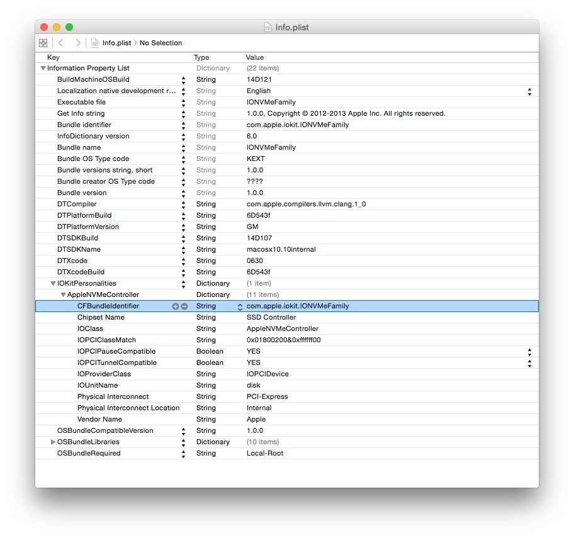Collapse the Information Property List root

point(43,68)
